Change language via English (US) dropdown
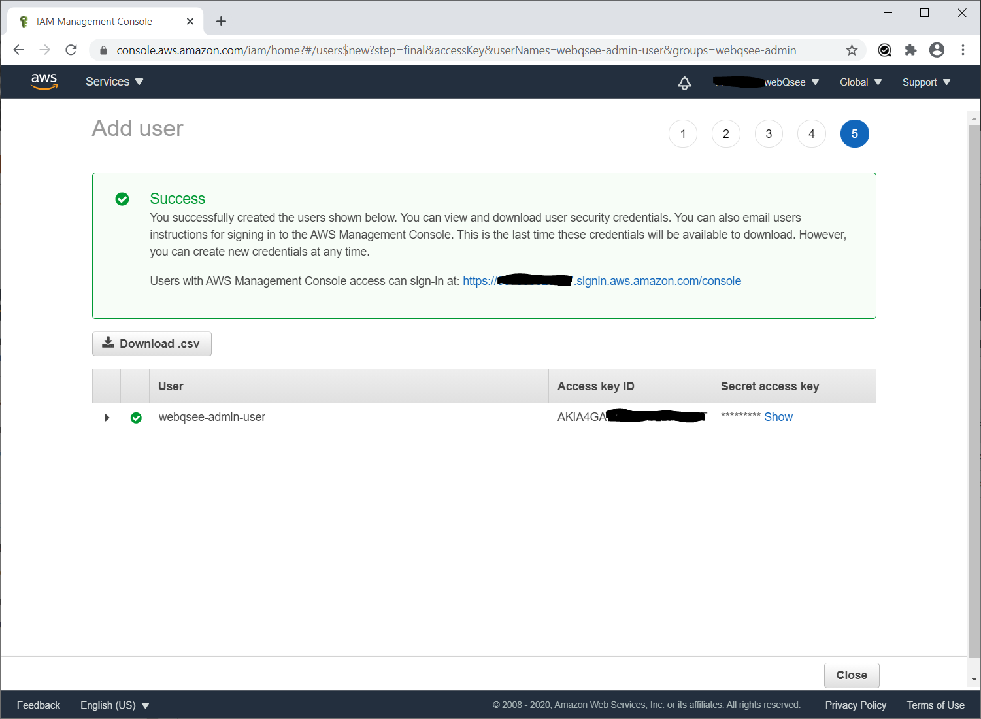This screenshot has height=719, width=981. pos(115,705)
